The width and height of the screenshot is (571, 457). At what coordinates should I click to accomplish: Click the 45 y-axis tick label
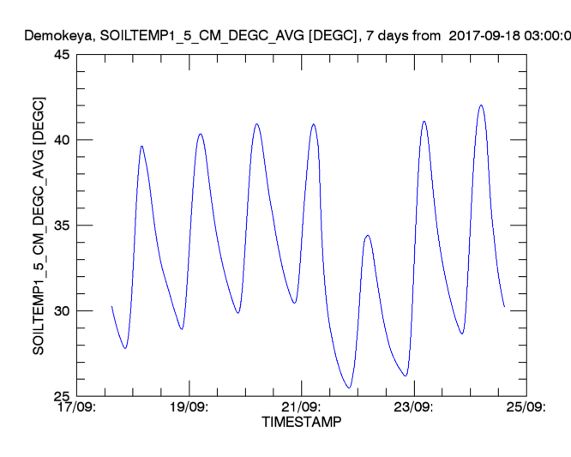pyautogui.click(x=62, y=54)
